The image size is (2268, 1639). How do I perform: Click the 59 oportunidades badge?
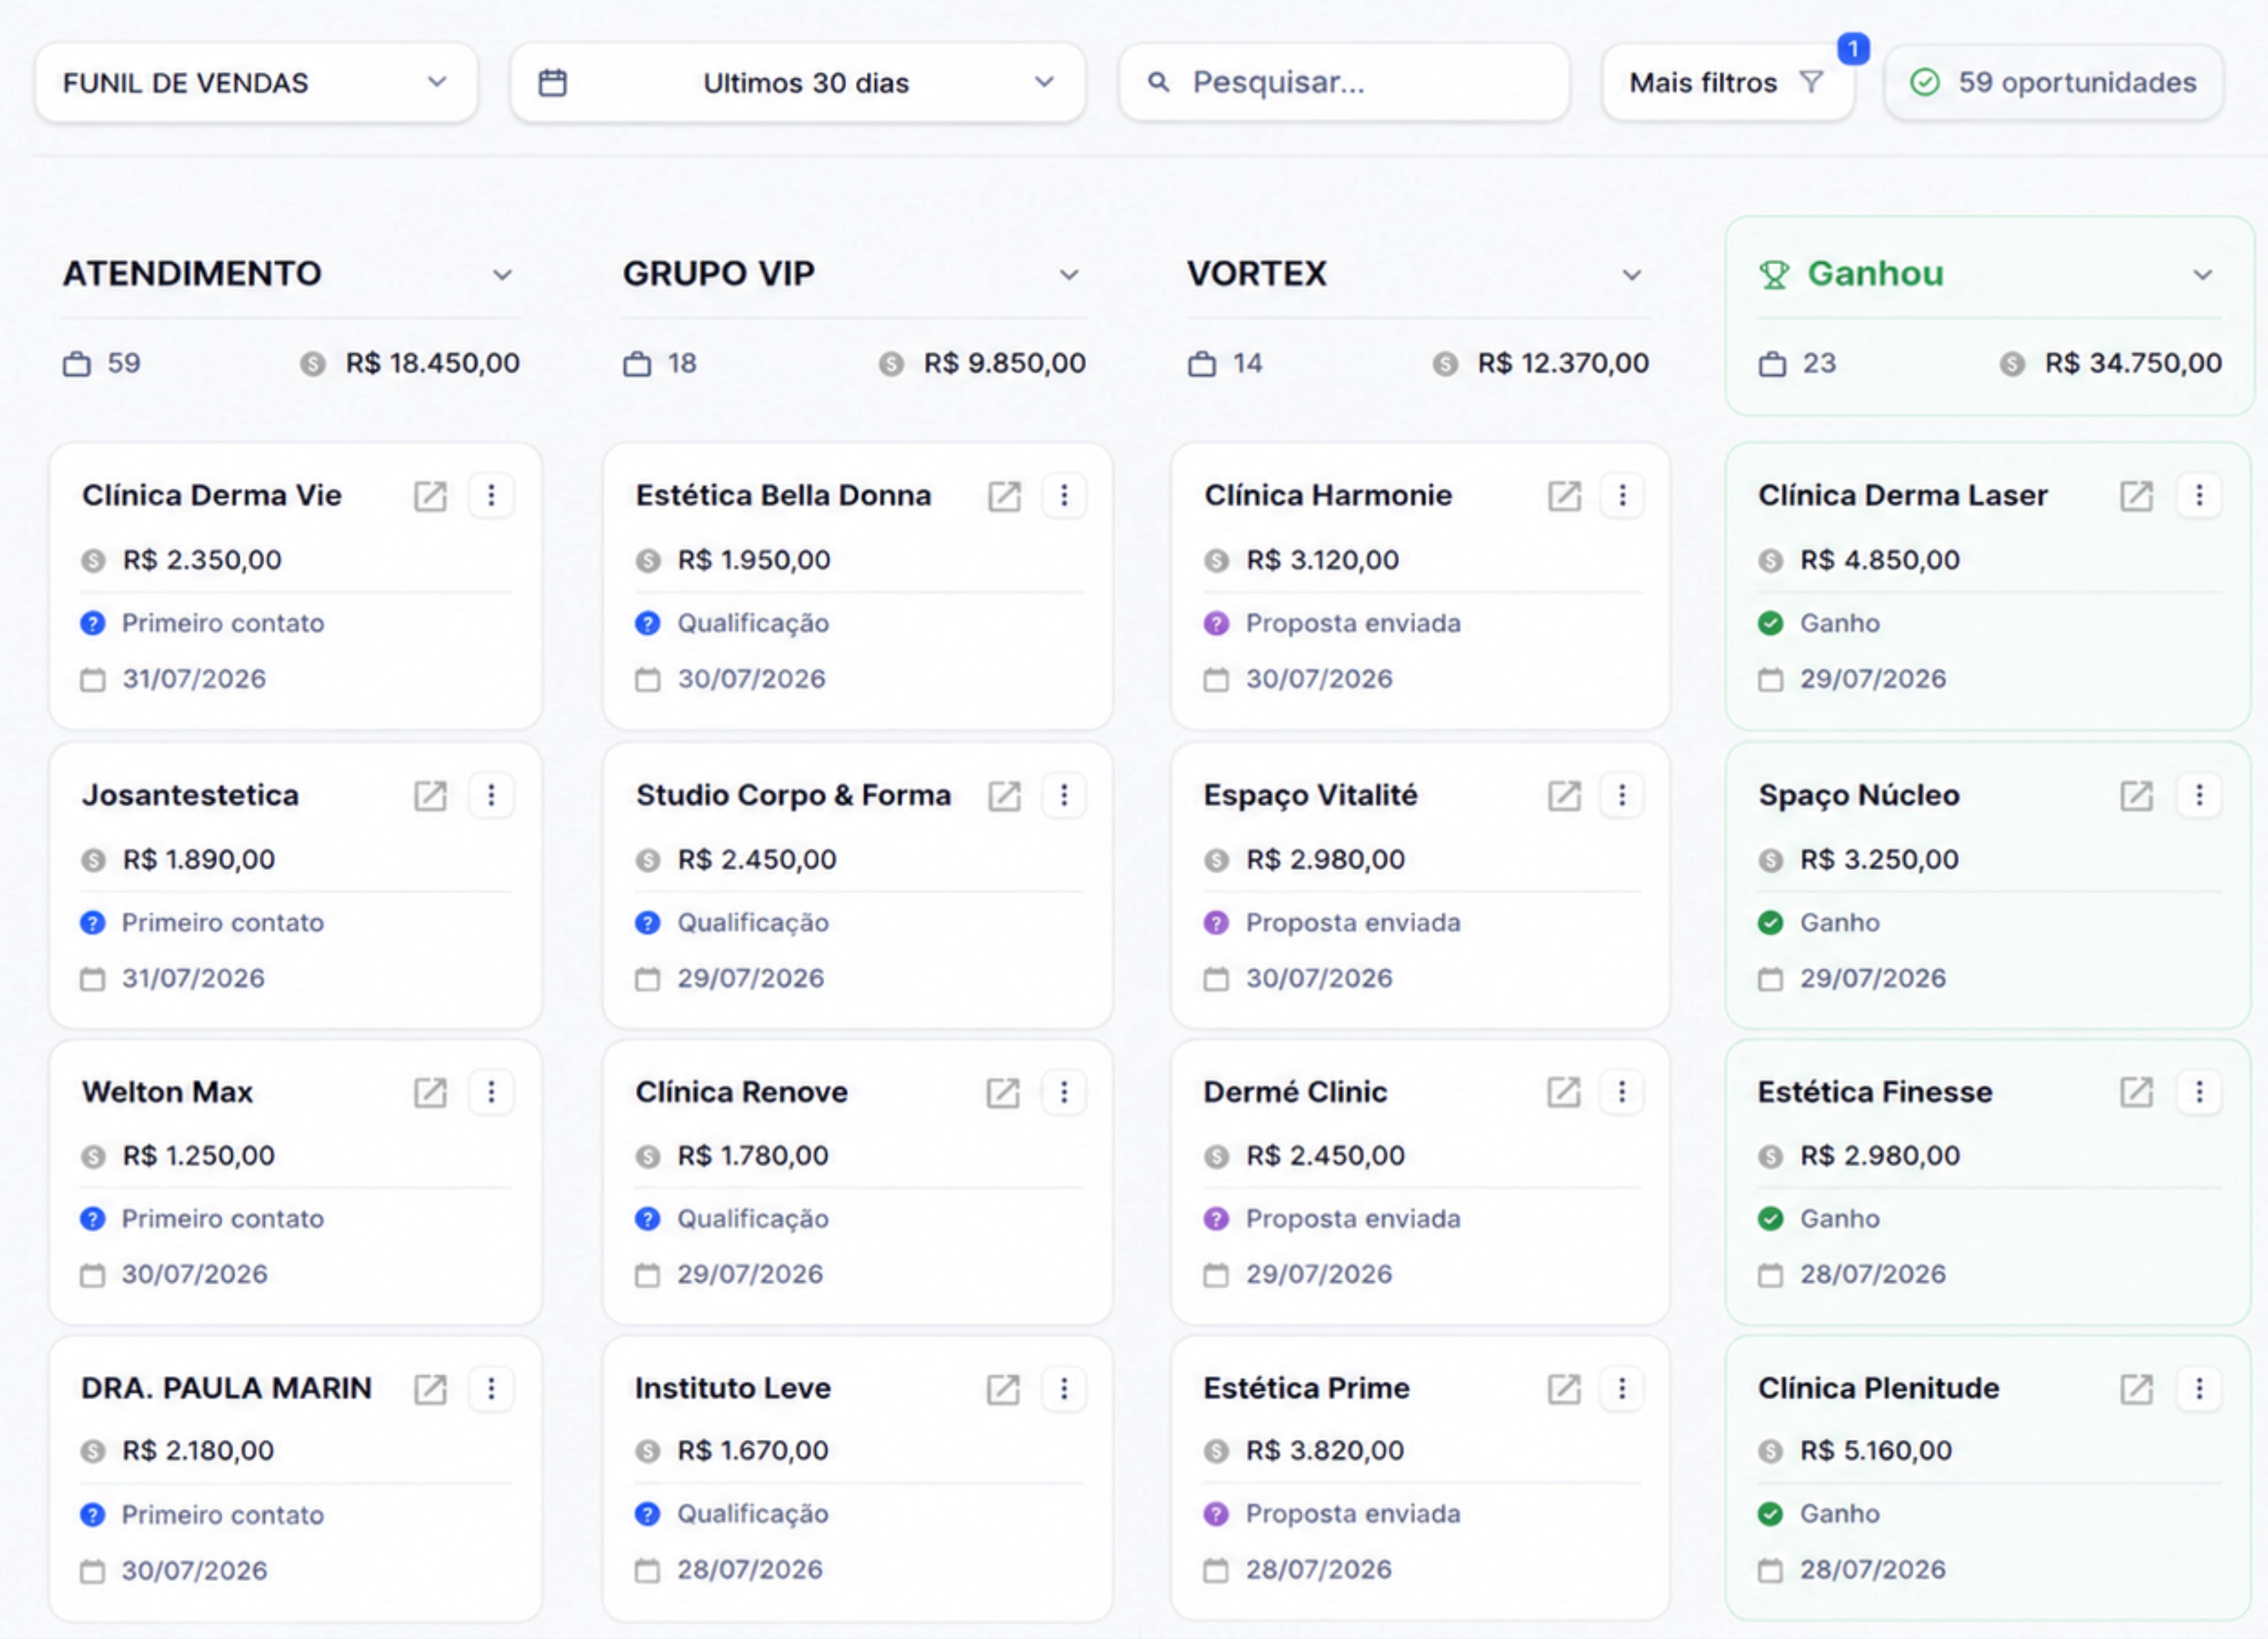[x=2054, y=83]
